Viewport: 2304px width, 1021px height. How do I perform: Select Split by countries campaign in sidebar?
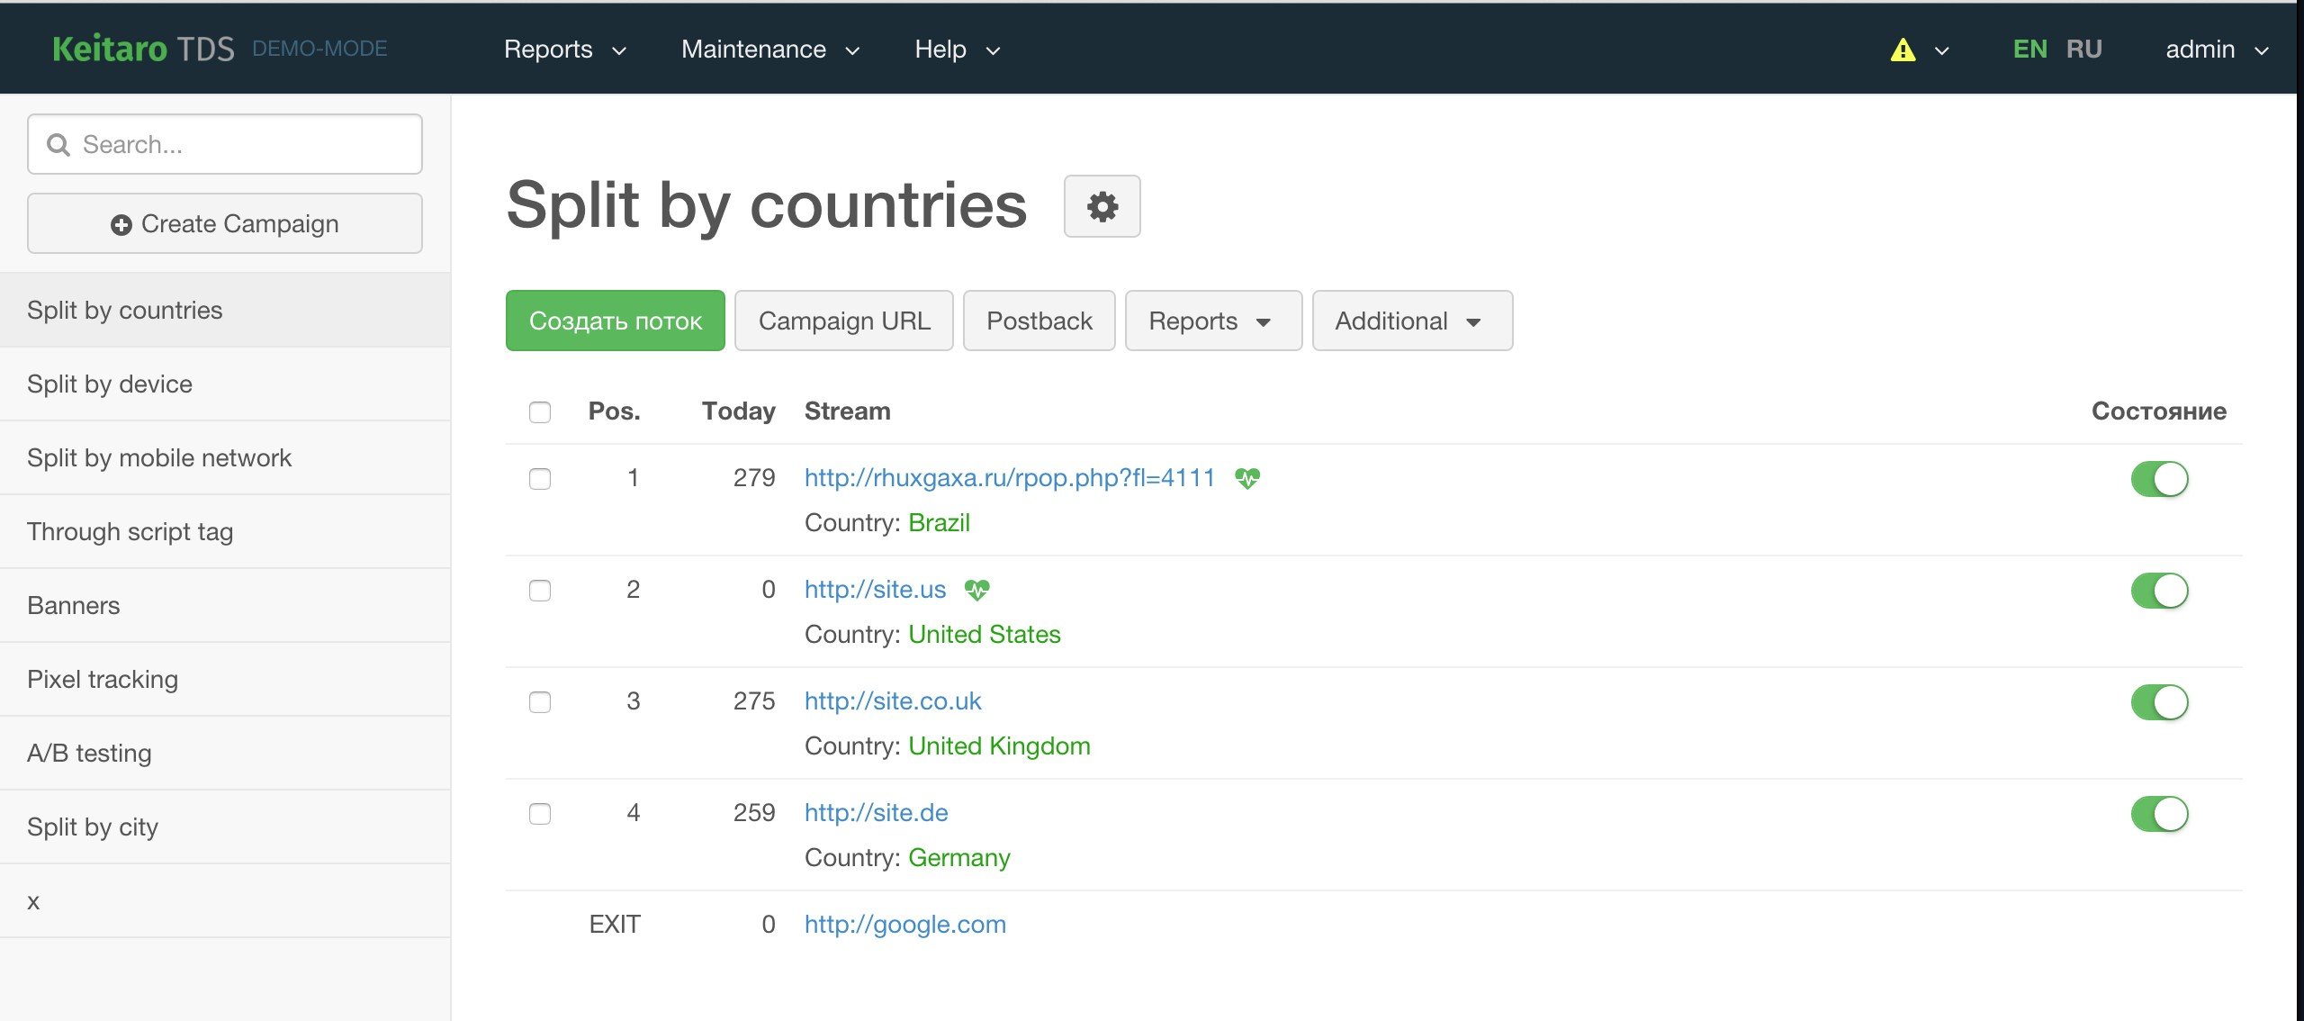tap(225, 310)
